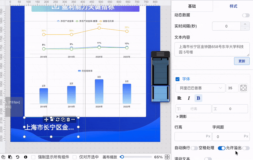This screenshot has width=253, height=160.
Task: Click the move handle icon on the text widget
Action: click(46, 120)
